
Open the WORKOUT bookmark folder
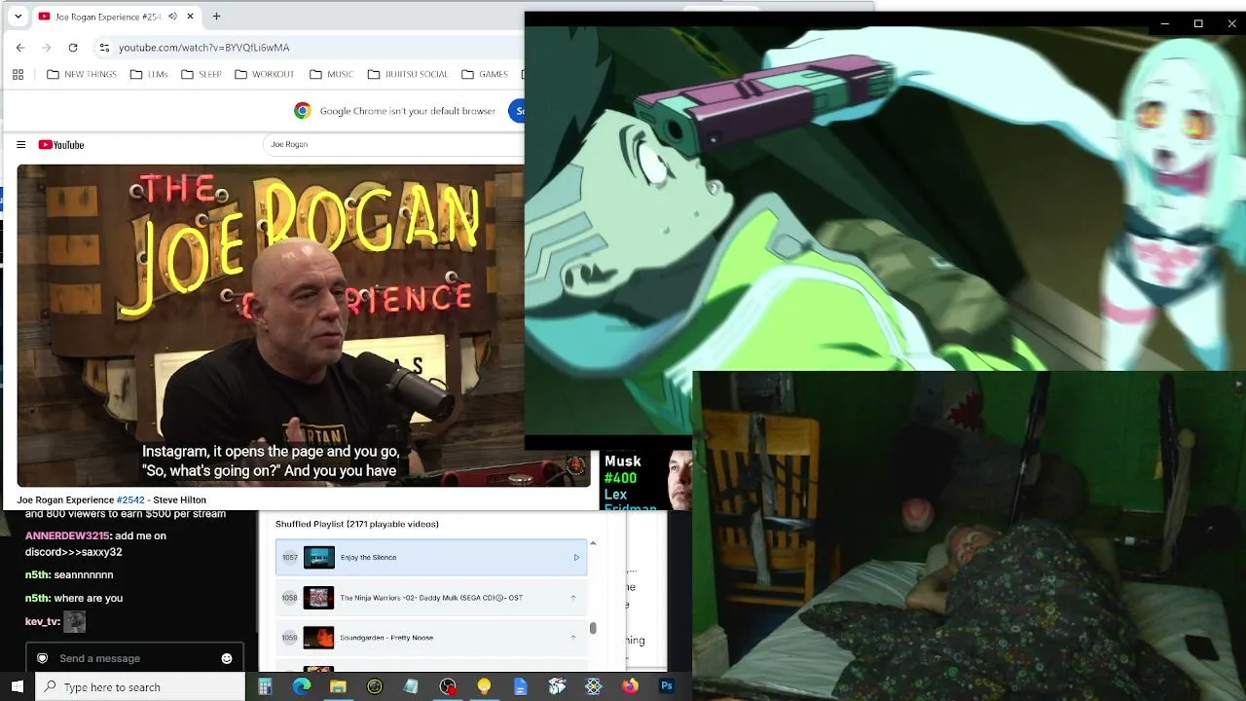265,74
